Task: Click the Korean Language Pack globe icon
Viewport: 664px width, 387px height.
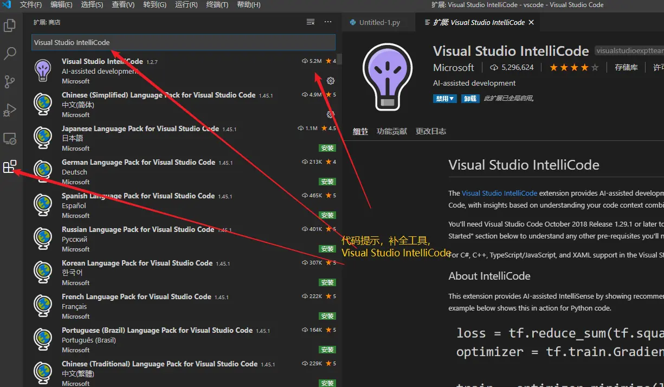Action: [x=43, y=272]
